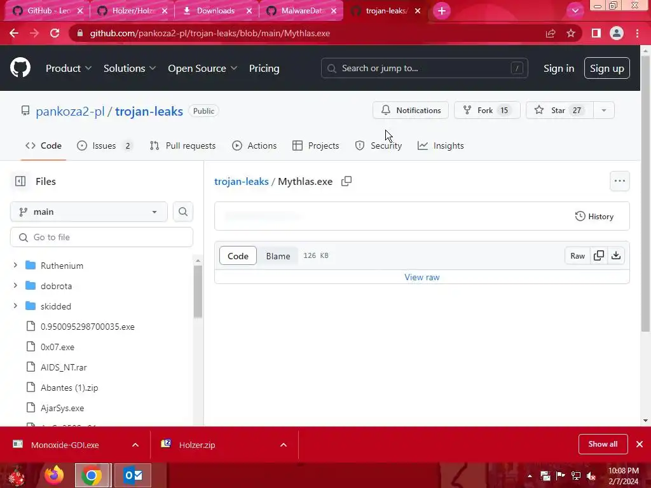Switch to the Issues tab
The width and height of the screenshot is (651, 488).
point(105,146)
